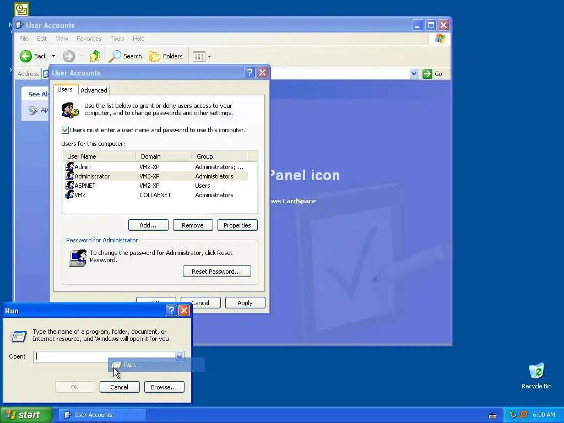Select the VM2 domain user icon
This screenshot has height=423, width=564.
pyautogui.click(x=69, y=195)
